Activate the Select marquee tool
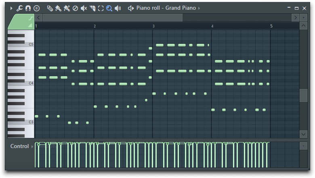Image resolution: width=315 pixels, height=178 pixels. [101, 8]
